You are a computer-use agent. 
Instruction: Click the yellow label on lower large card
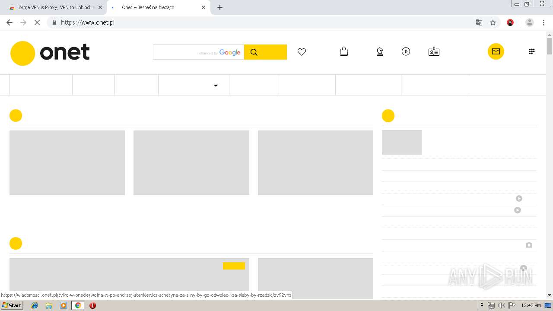pyautogui.click(x=234, y=266)
